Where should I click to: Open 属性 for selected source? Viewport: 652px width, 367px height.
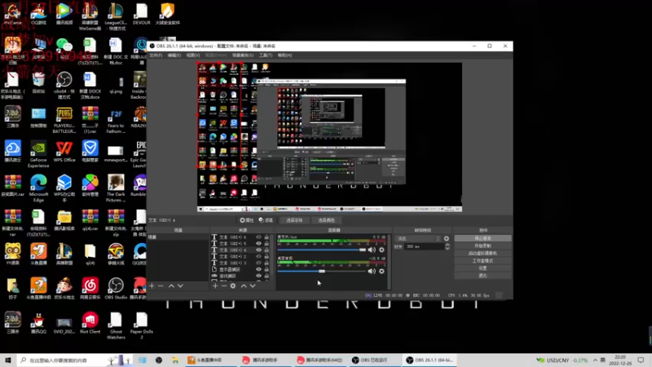coord(247,220)
